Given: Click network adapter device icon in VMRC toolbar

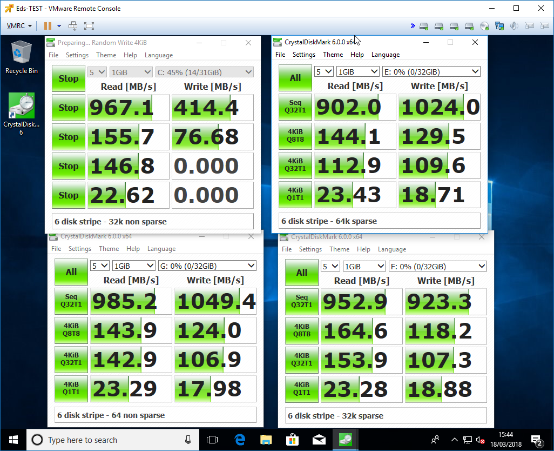Looking at the screenshot, I should (x=499, y=26).
